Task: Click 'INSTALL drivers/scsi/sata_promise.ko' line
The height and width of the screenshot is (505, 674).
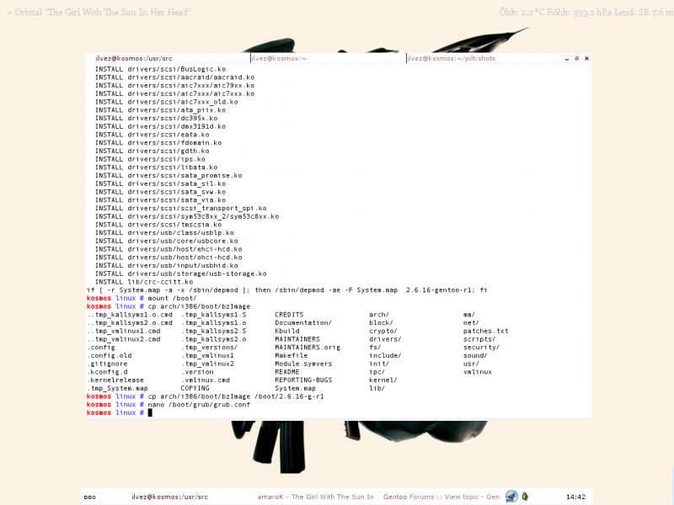Action: click(x=168, y=176)
